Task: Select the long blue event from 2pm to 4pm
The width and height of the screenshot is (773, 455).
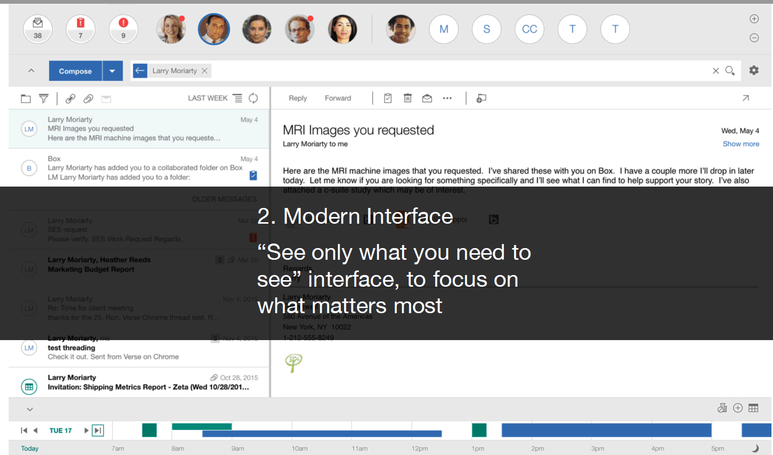Action: [607, 430]
